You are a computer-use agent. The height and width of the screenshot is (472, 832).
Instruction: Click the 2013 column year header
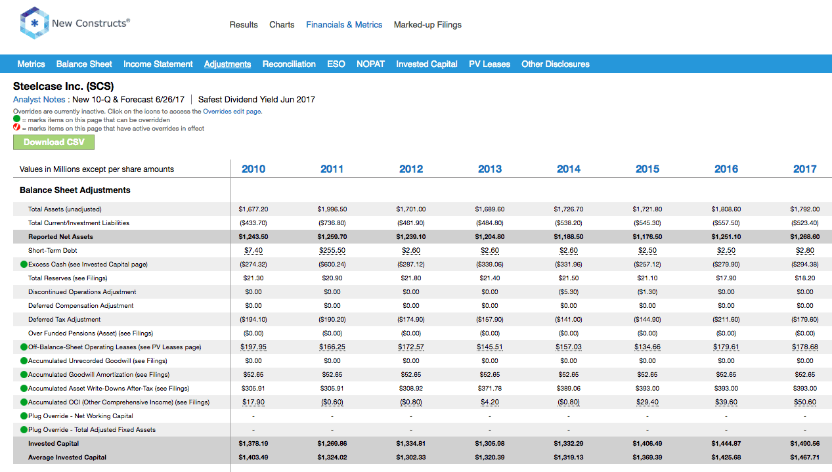[x=490, y=169]
